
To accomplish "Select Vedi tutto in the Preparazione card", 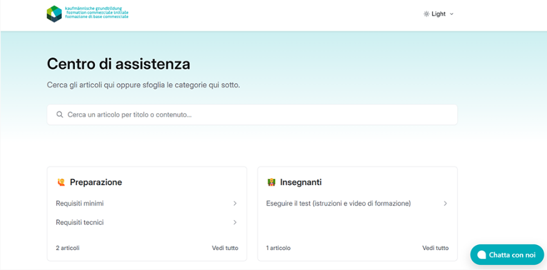I will 225,248.
